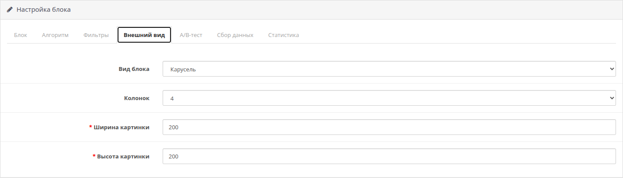Select the Внешний вид tab

click(144, 35)
